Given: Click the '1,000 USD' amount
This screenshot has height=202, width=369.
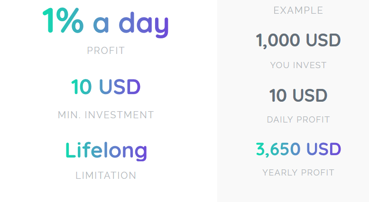Looking at the screenshot, I should coord(298,40).
